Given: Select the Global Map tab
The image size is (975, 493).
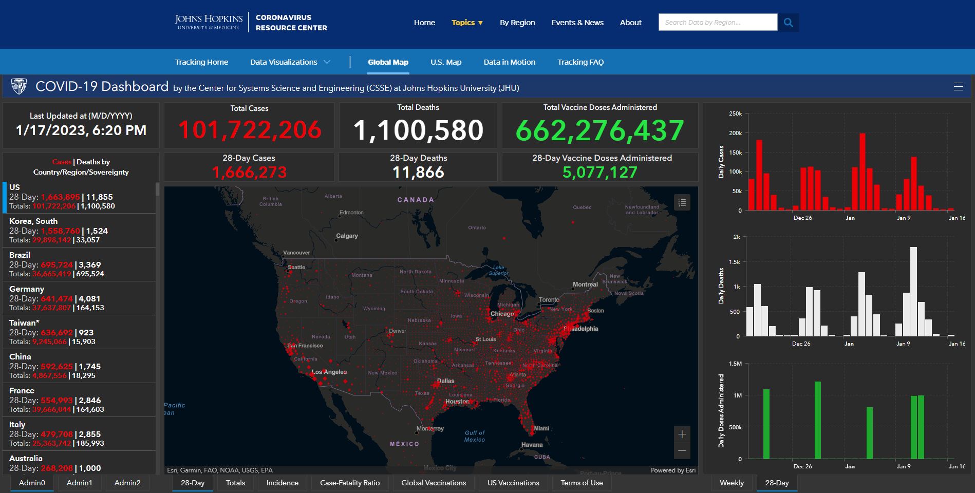Looking at the screenshot, I should tap(388, 62).
